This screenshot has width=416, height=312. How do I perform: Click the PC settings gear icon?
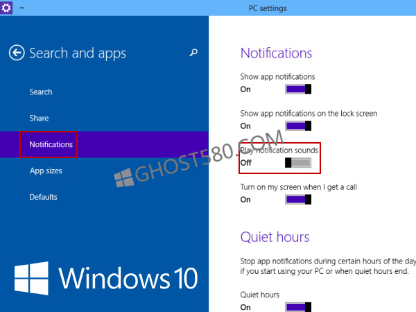coord(6,8)
